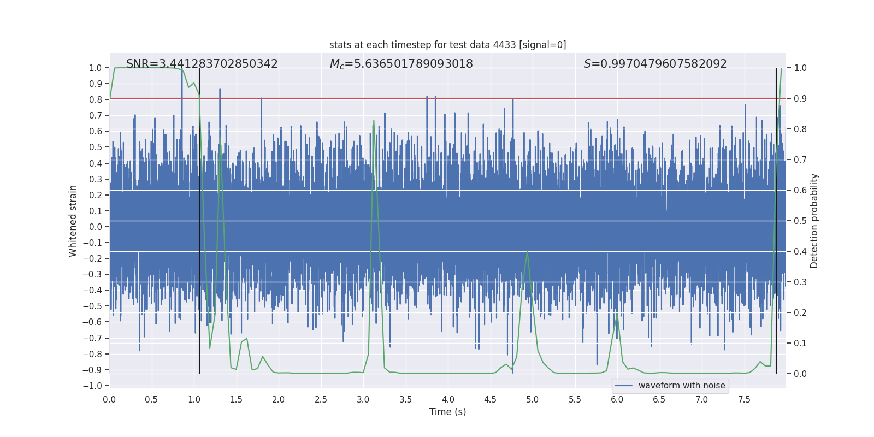This screenshot has height=437, width=874.
Task: Select the 'Time (s)' axis label
Action: coord(448,412)
